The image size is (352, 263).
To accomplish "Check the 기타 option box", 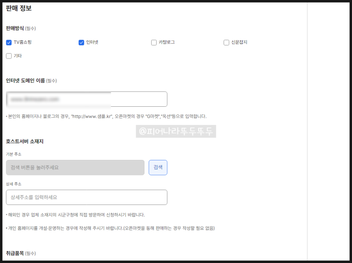I will (9, 56).
